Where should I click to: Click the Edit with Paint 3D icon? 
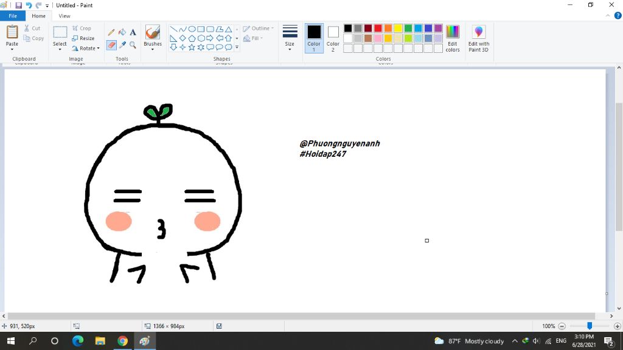click(478, 38)
